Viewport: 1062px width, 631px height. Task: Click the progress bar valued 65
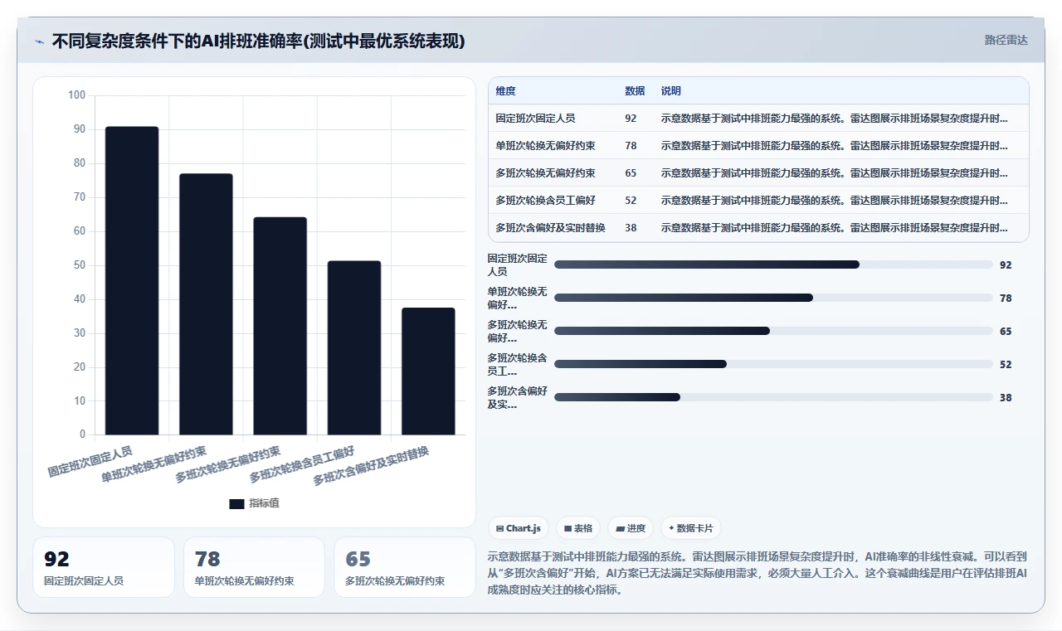[x=773, y=331]
